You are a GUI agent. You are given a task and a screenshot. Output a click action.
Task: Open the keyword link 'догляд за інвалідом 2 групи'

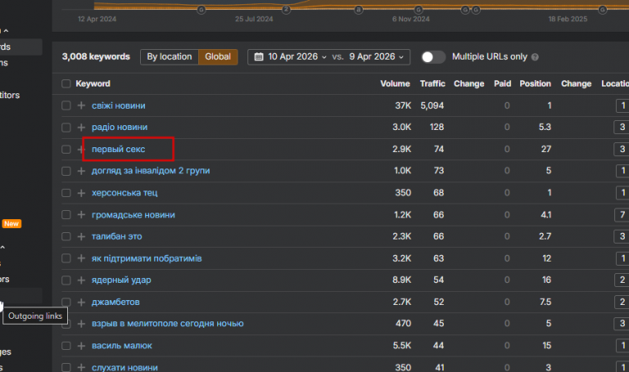151,171
